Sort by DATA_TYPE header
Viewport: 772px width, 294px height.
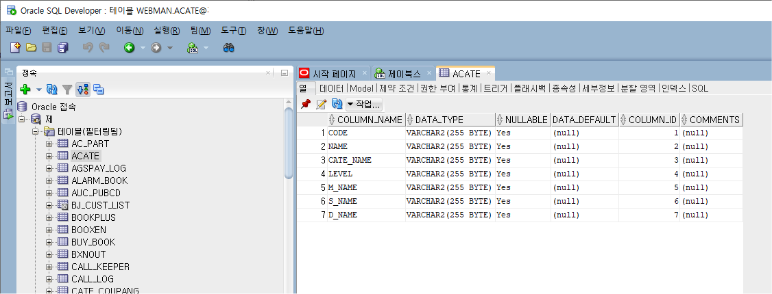tap(450, 120)
